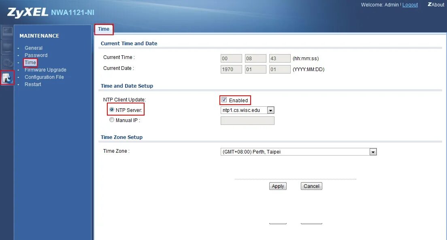Click the 'Welcome: Admin' text
The image size is (447, 240).
tap(380, 5)
